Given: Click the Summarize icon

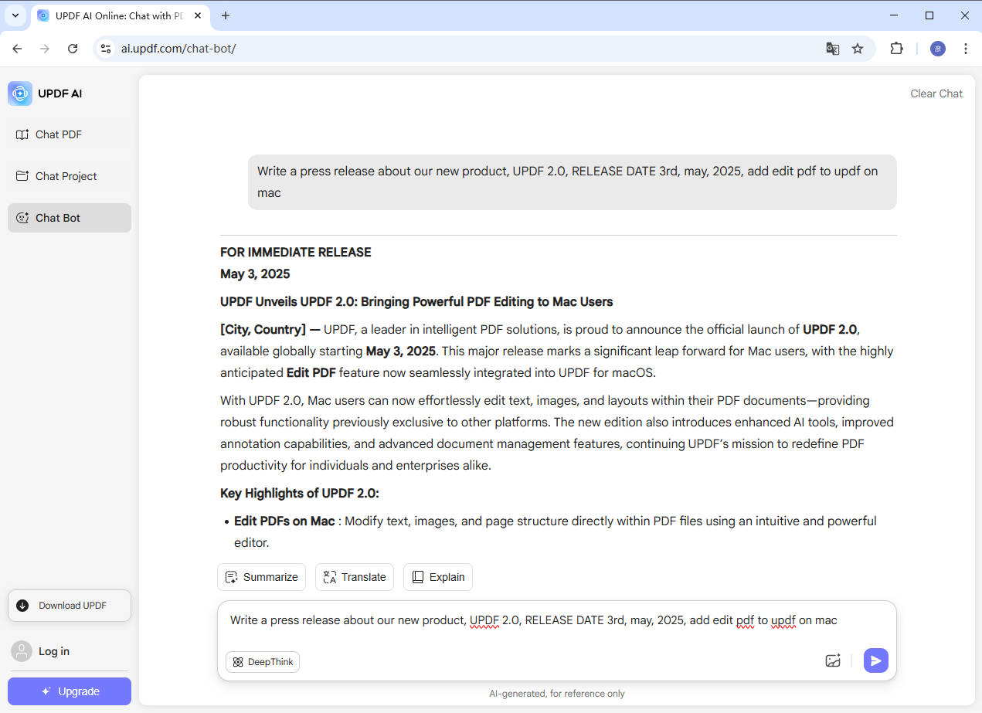Looking at the screenshot, I should [x=231, y=577].
